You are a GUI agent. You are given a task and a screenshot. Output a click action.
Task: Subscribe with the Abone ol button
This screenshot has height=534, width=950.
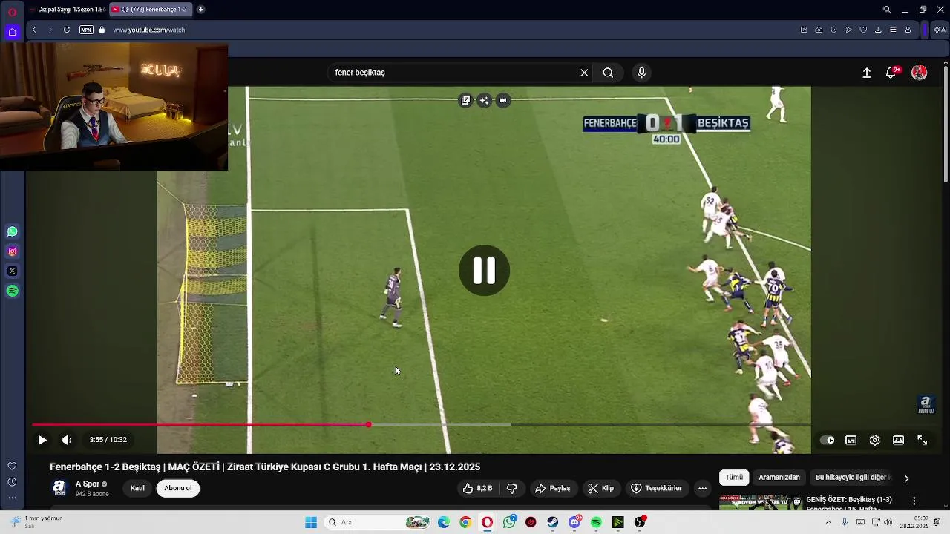[x=178, y=488]
